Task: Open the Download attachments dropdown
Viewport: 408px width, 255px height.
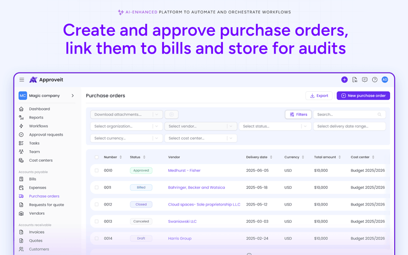Action: click(126, 114)
